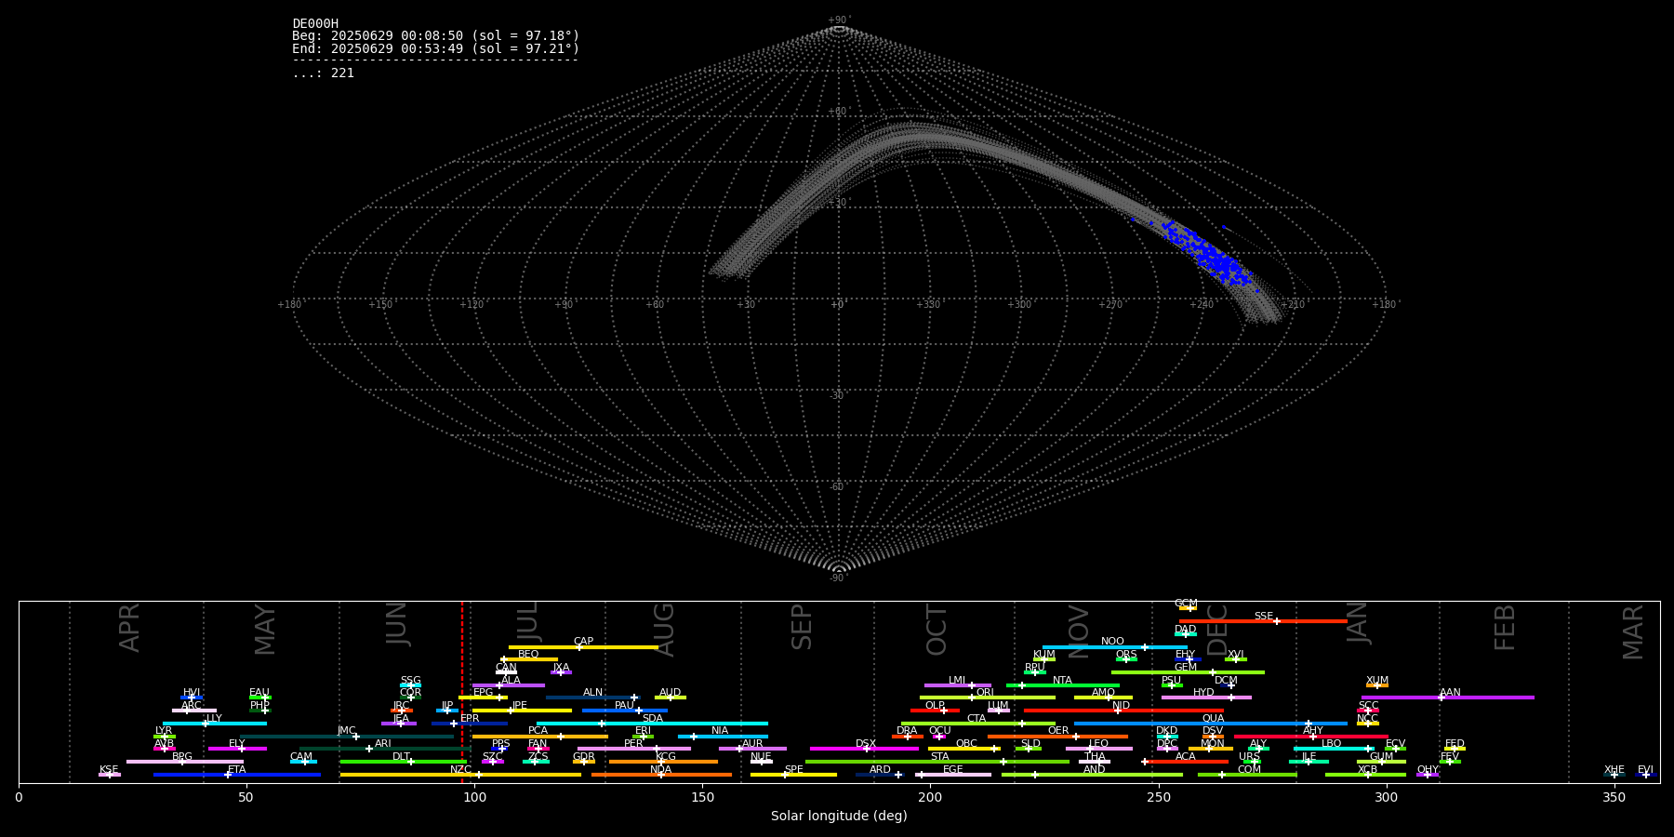The image size is (1674, 837).
Task: Select the CAP shower label
Action: point(583,642)
